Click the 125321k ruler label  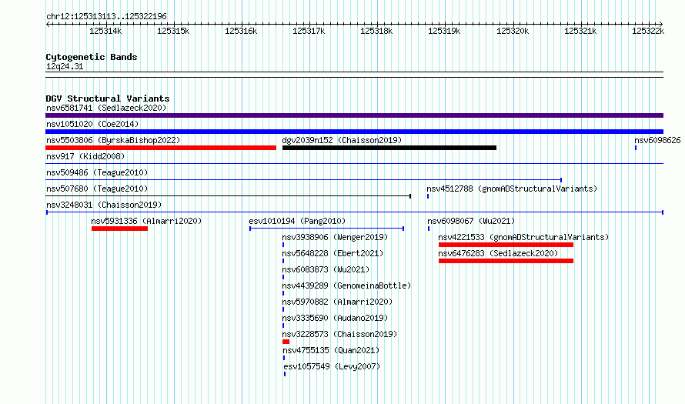pyautogui.click(x=580, y=31)
